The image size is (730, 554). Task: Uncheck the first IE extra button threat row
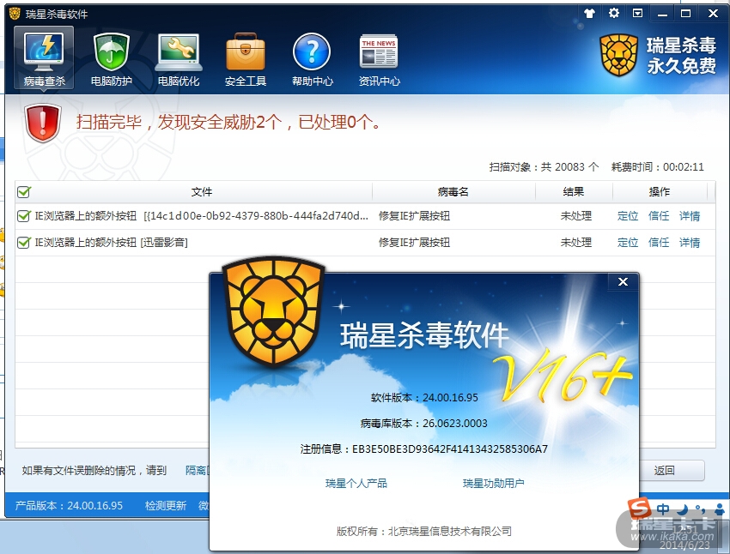[24, 216]
